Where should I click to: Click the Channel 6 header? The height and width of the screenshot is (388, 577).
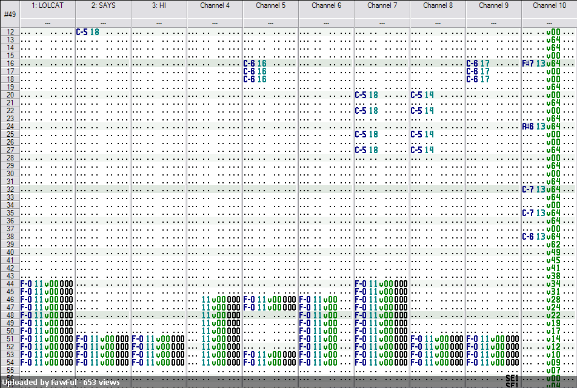(327, 10)
